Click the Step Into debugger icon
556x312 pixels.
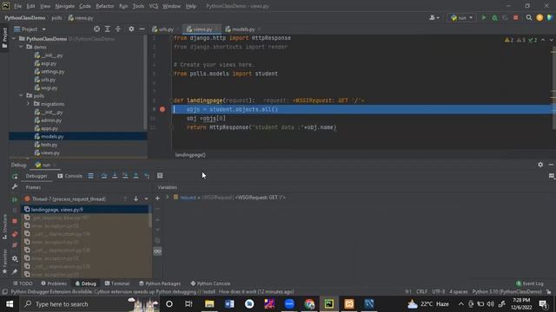click(x=115, y=176)
